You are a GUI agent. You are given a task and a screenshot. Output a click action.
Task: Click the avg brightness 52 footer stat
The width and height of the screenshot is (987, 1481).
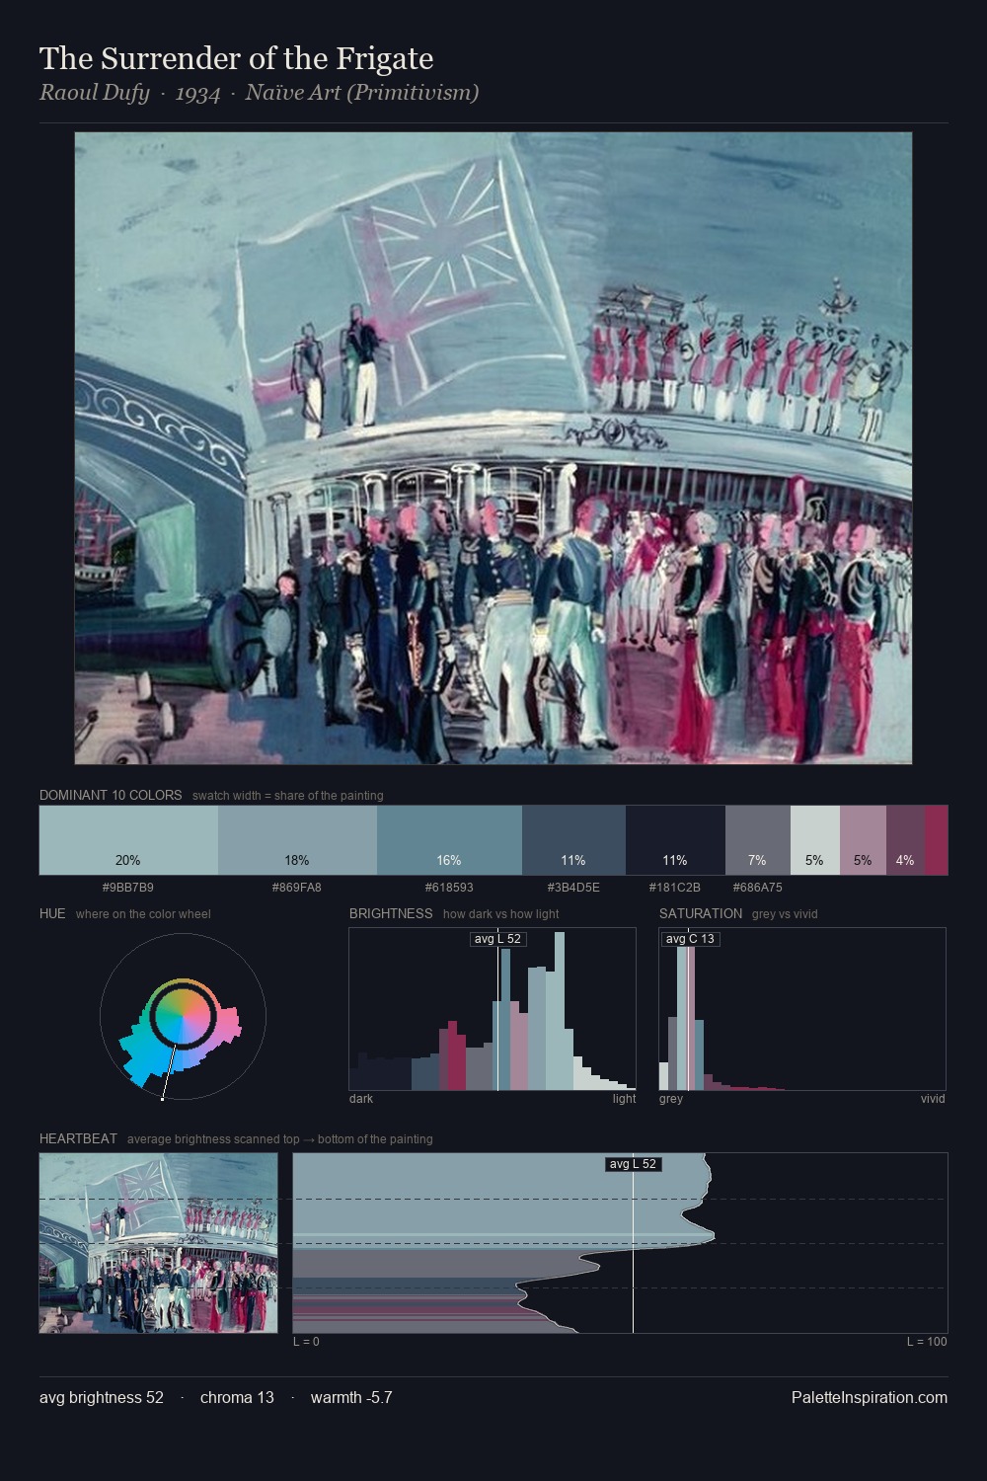(102, 1397)
